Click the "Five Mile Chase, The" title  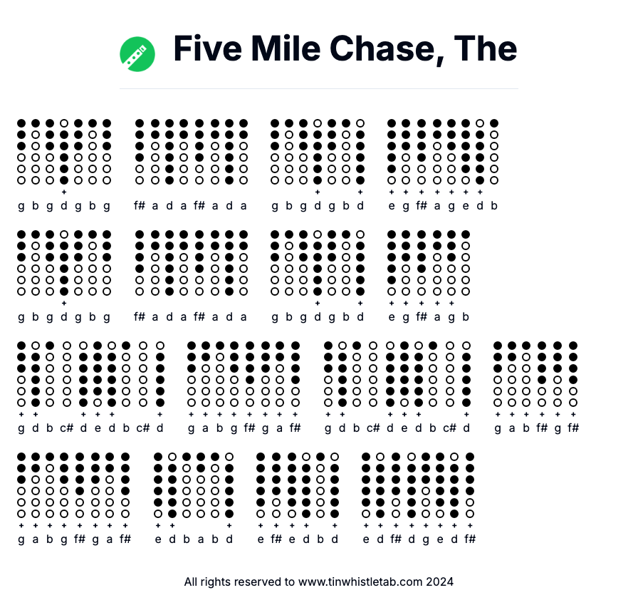tap(345, 48)
